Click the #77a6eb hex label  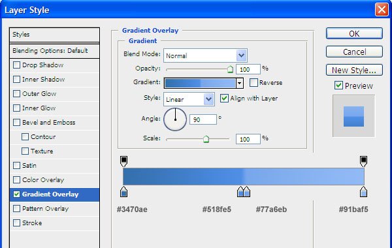272,209
